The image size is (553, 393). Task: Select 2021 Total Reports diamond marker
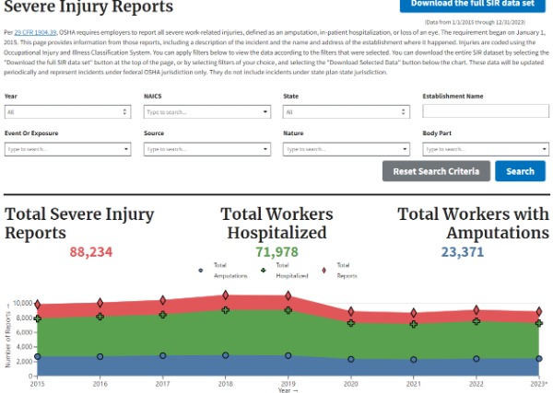pos(414,313)
